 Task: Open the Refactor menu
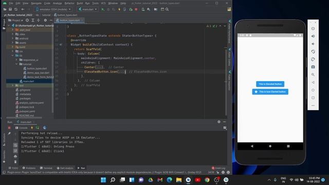(x=69, y=4)
